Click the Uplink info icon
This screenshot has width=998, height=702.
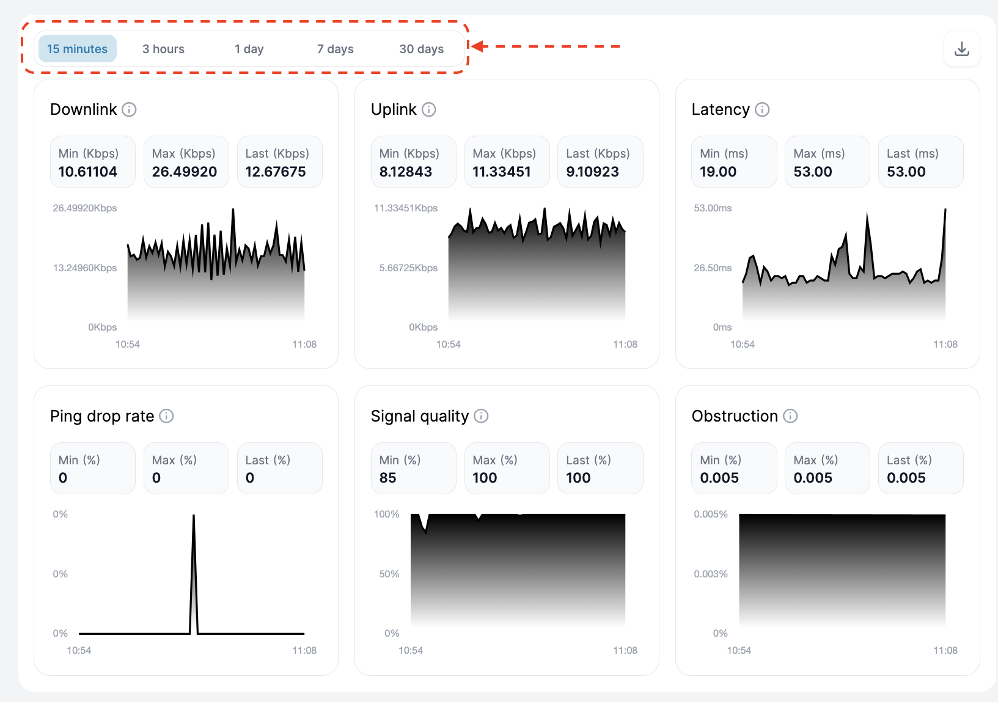tap(429, 109)
